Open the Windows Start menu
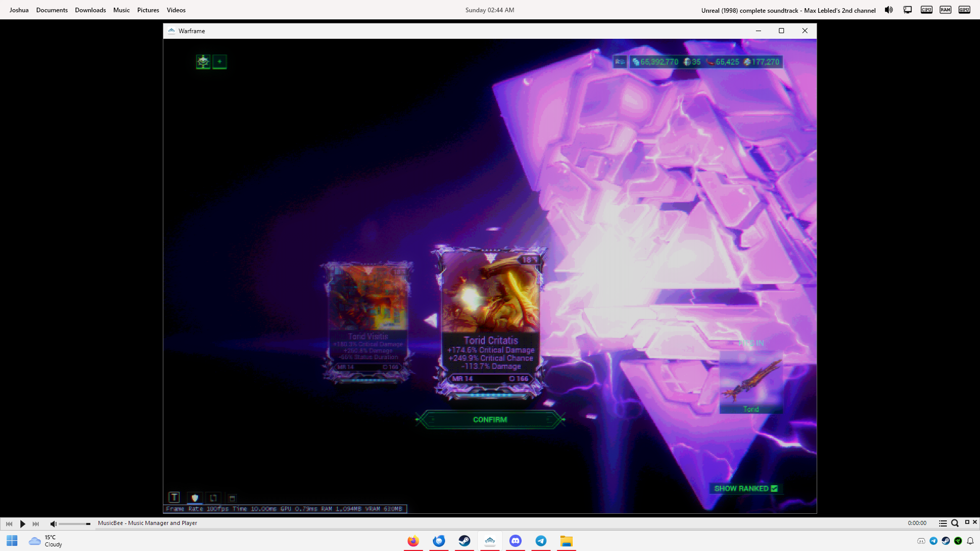The width and height of the screenshot is (980, 551). click(x=12, y=541)
